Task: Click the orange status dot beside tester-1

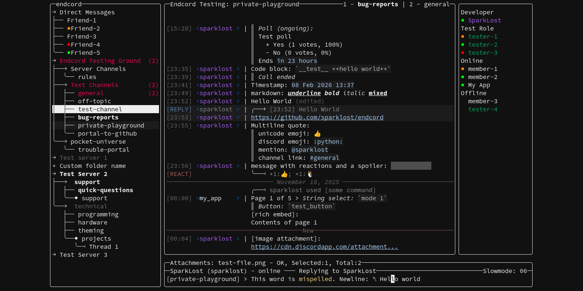Action: [463, 37]
